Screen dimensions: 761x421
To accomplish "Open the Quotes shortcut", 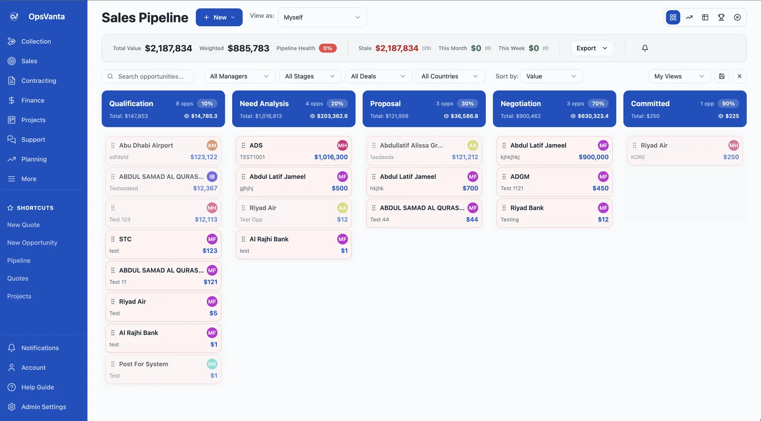I will (x=18, y=278).
